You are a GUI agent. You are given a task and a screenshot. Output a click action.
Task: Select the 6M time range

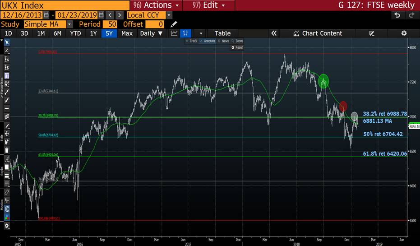57,33
